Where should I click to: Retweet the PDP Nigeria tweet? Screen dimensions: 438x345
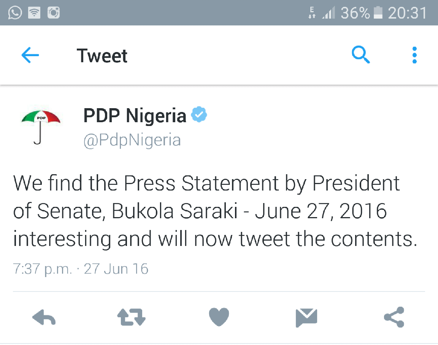click(131, 317)
